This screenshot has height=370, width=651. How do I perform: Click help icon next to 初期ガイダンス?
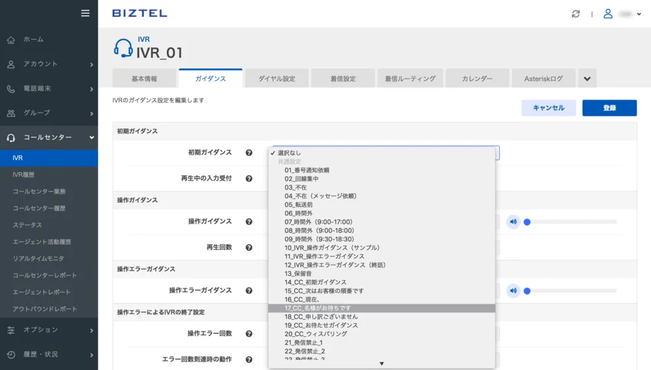(249, 153)
